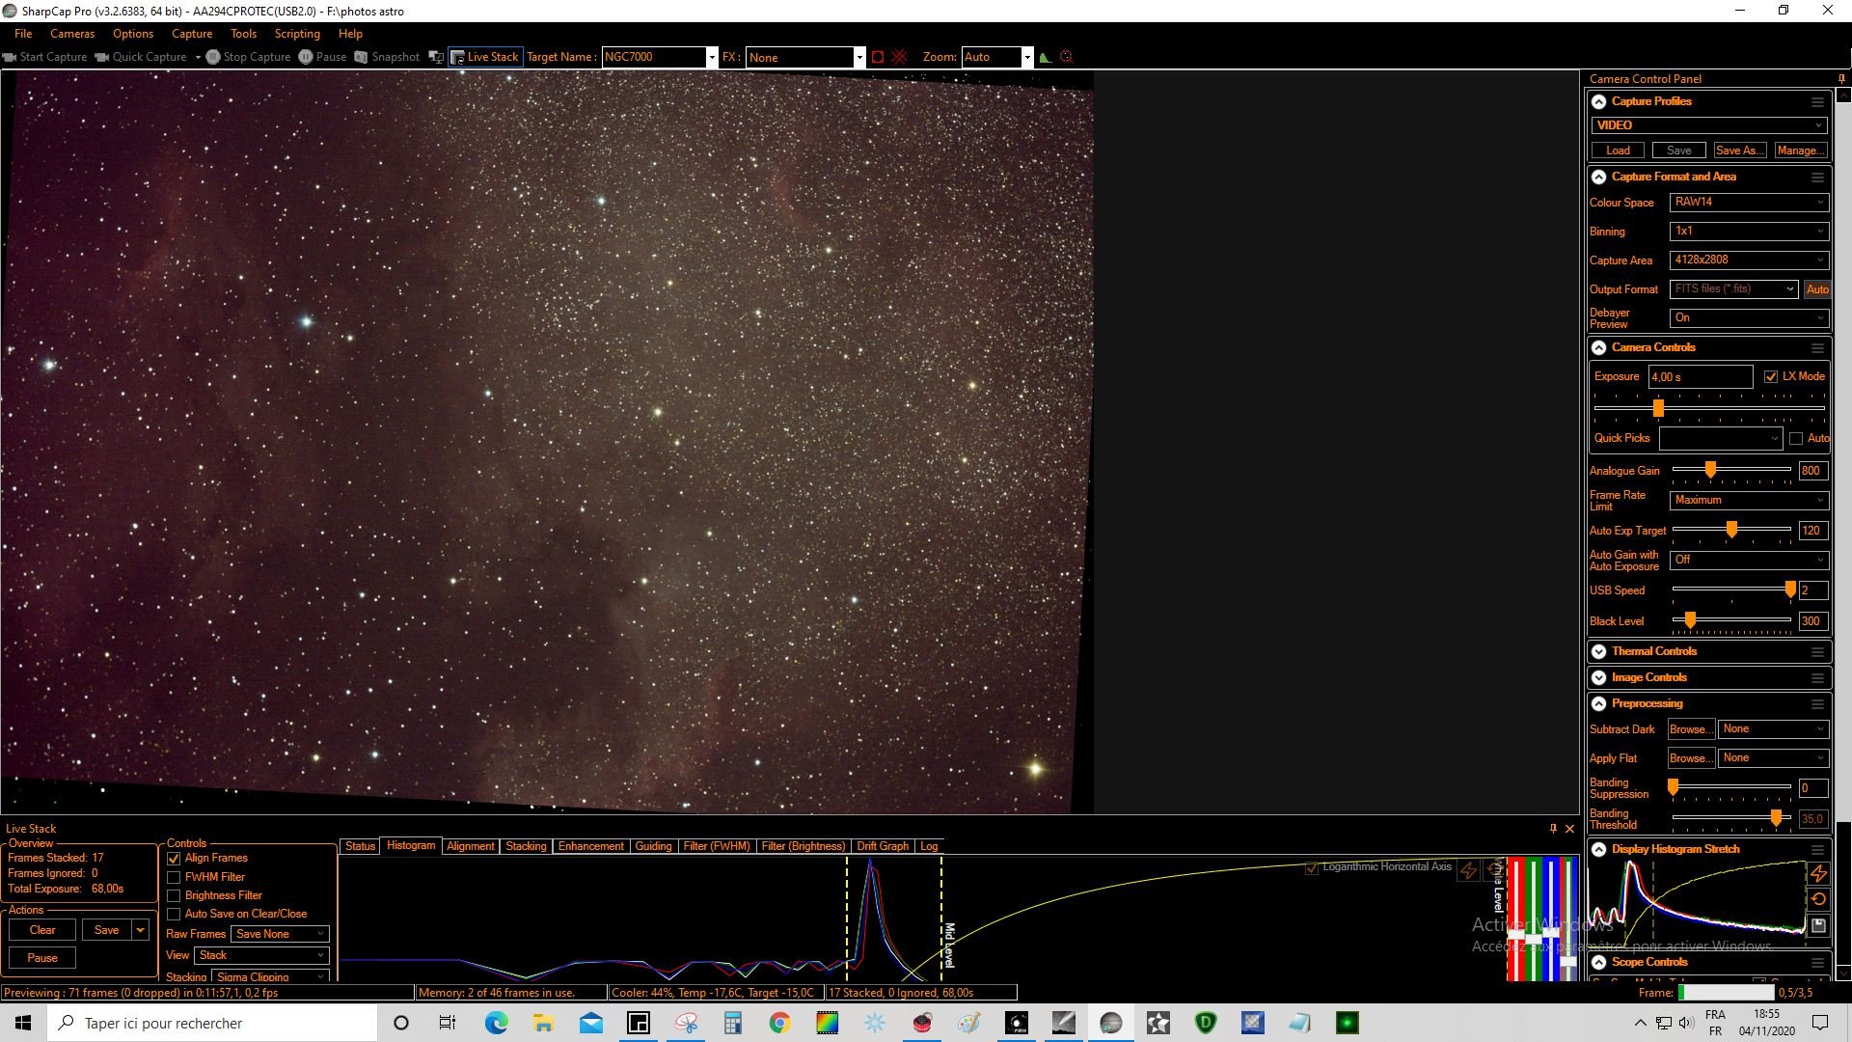1852x1042 pixels.
Task: Open the Raw Frames dropdown
Action: point(280,934)
